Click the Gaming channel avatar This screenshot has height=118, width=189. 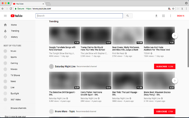pyautogui.click(x=5, y=63)
